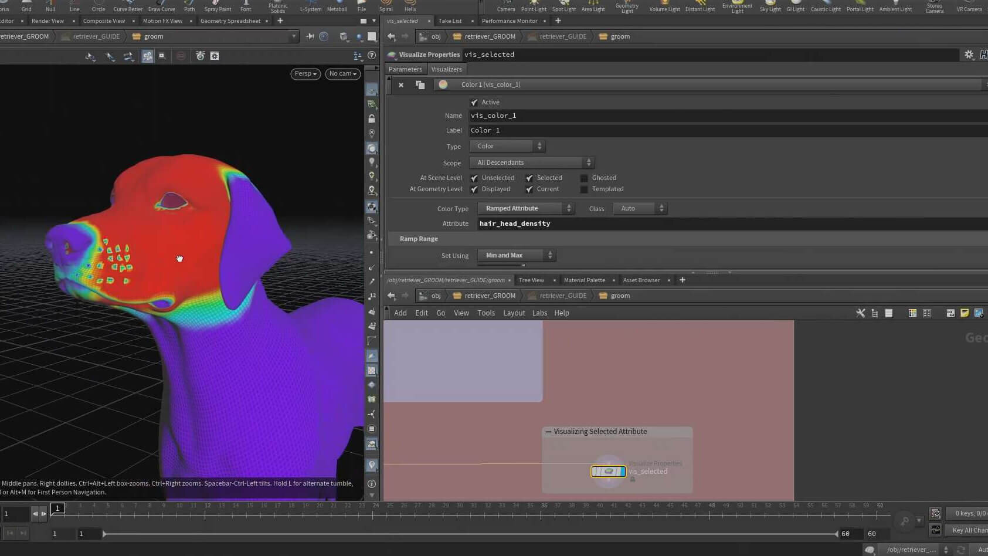Click the sticky note icon in network editor
This screenshot has width=988, height=556.
(965, 313)
